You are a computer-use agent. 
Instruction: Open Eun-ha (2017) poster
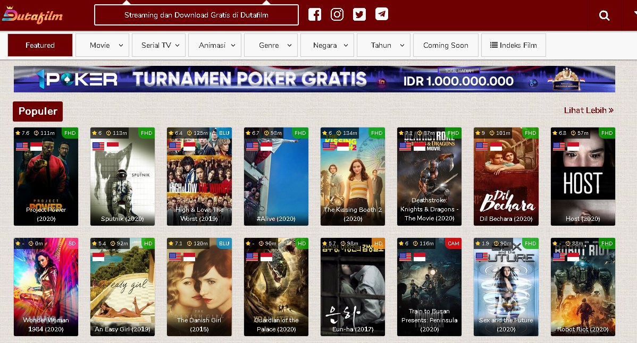pyautogui.click(x=353, y=287)
